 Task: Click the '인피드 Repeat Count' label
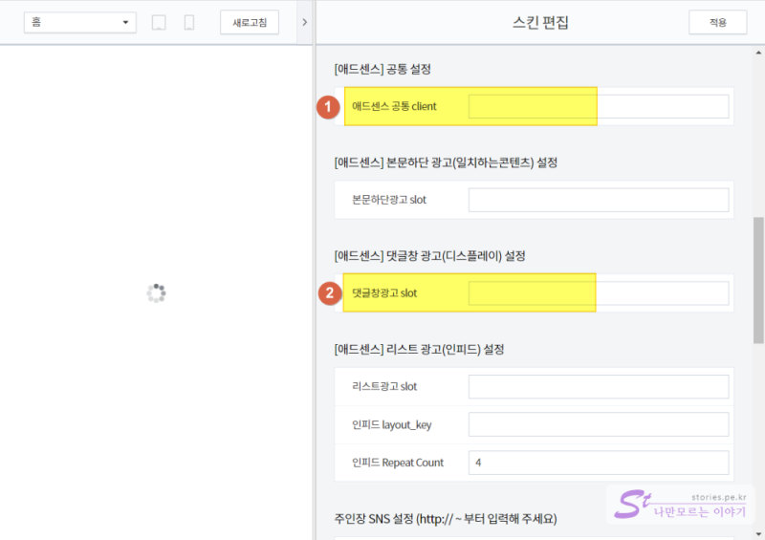click(x=398, y=463)
